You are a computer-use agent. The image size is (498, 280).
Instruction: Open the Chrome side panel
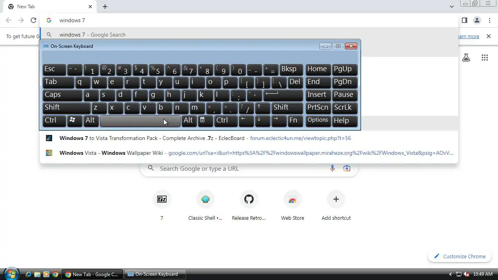465,20
